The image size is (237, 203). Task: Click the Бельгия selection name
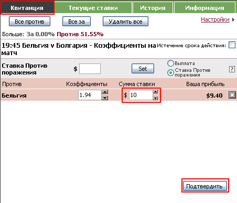click(x=14, y=95)
